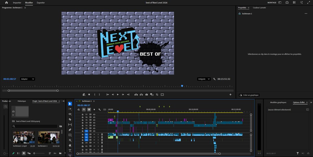The height and width of the screenshot is (157, 313).
Task: Open Programme monitor panel menu
Action: [x=25, y=8]
